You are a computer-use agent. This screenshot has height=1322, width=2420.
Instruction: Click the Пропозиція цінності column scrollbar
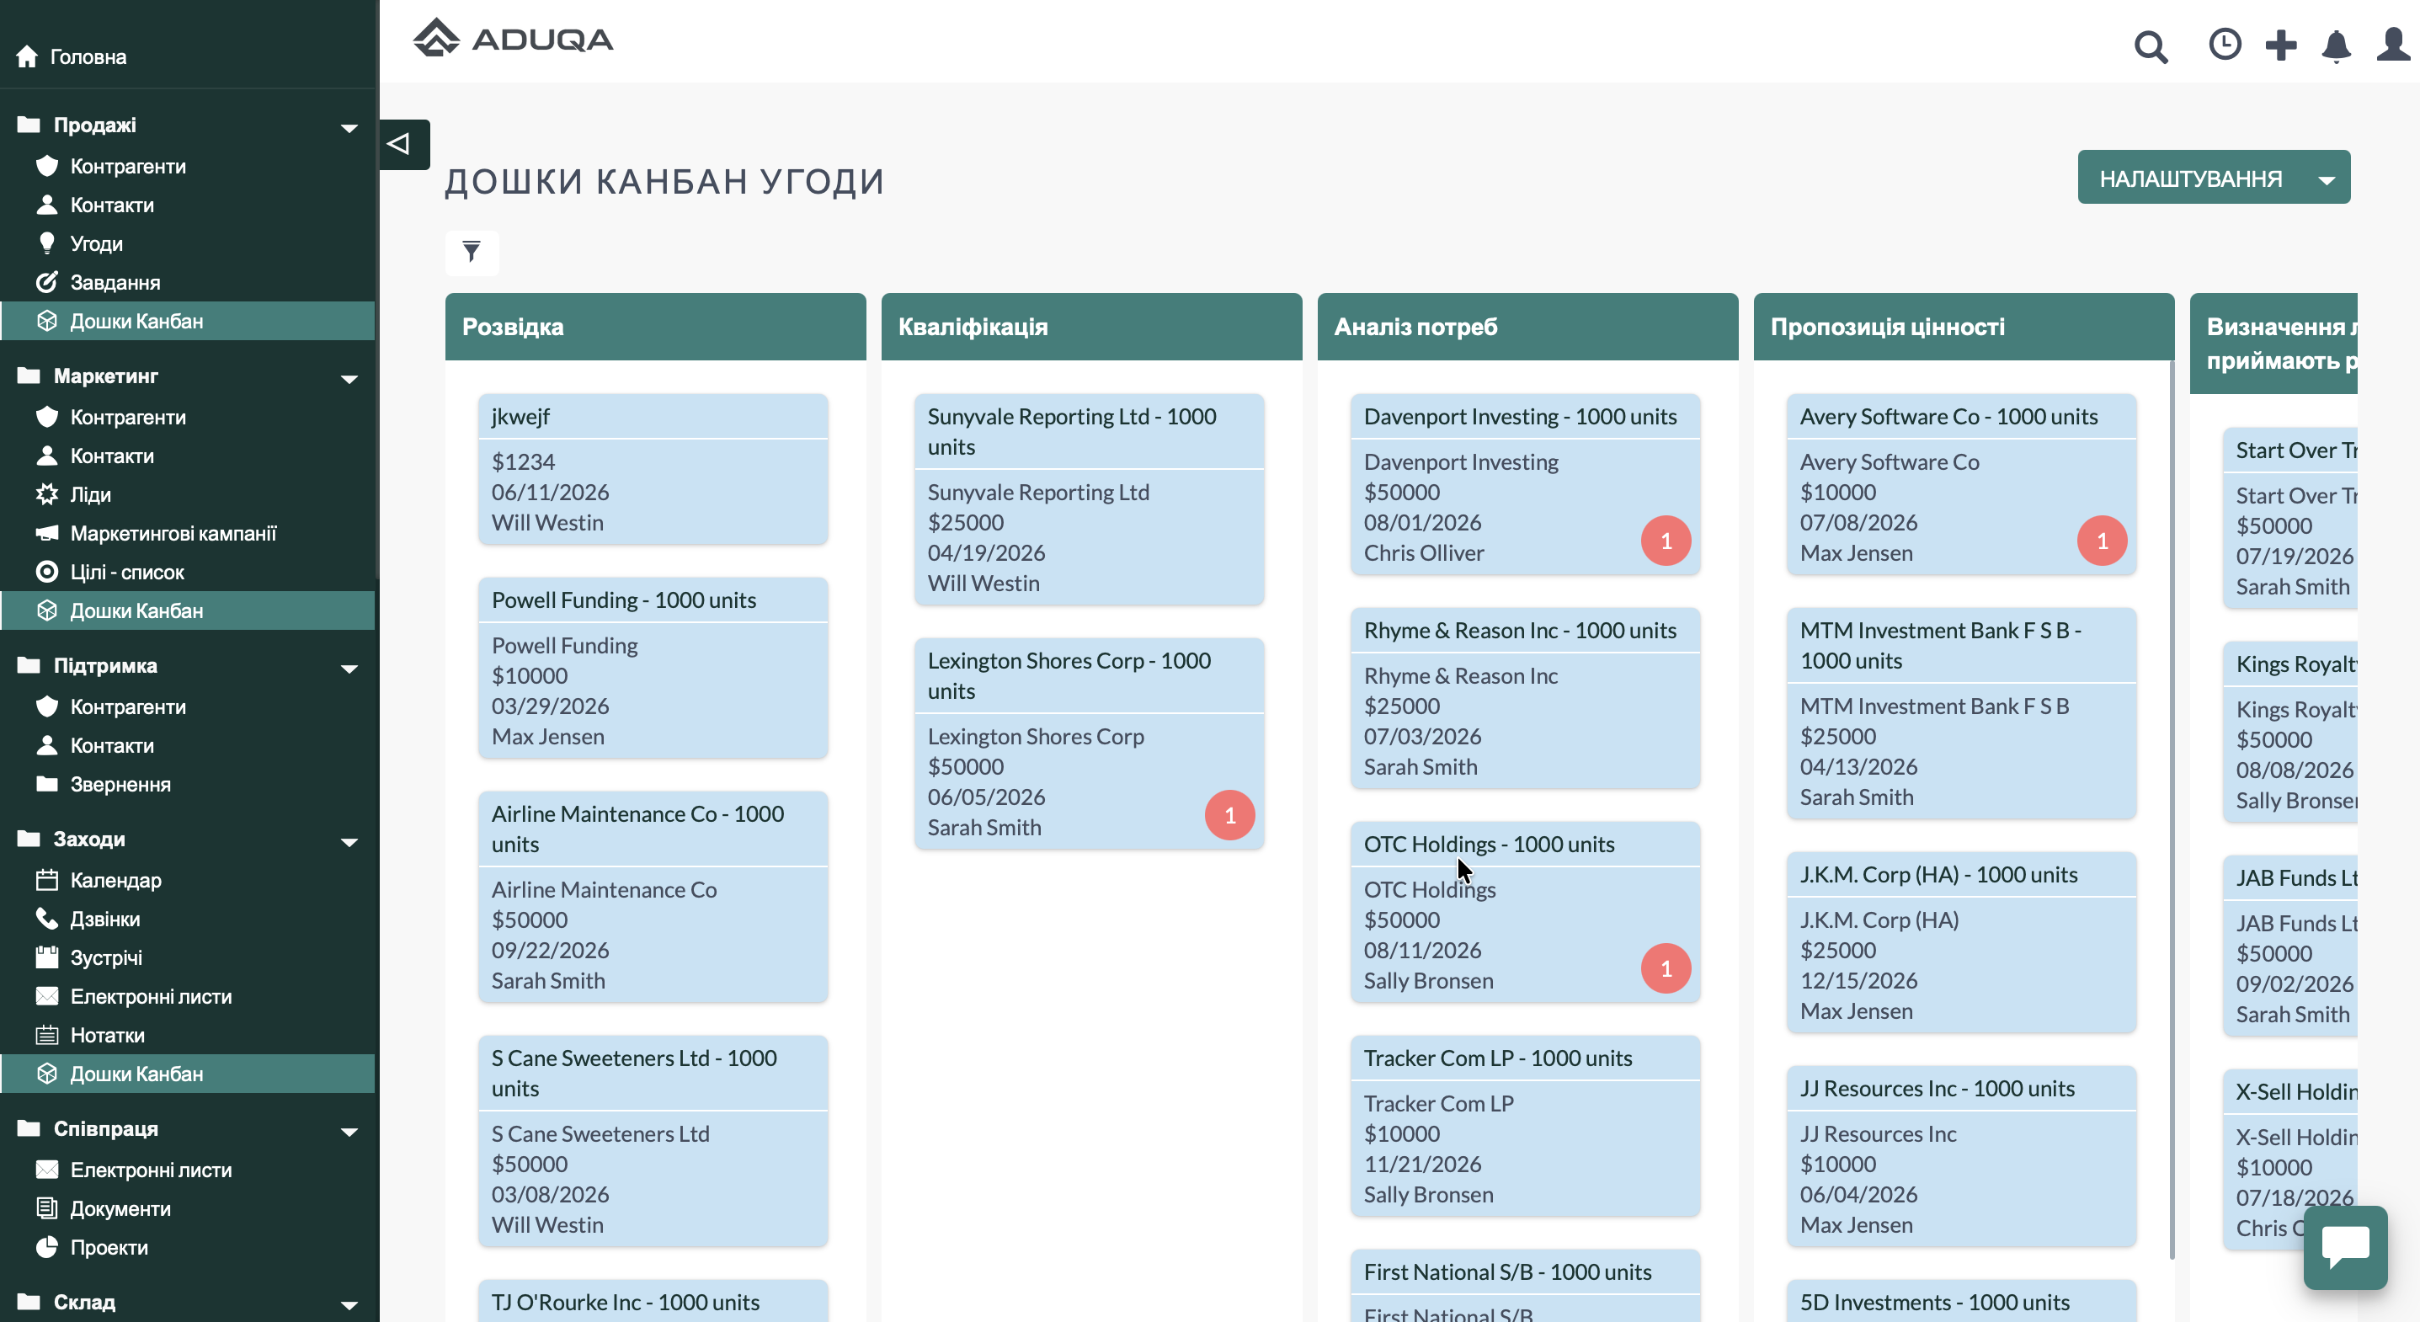point(2171,810)
